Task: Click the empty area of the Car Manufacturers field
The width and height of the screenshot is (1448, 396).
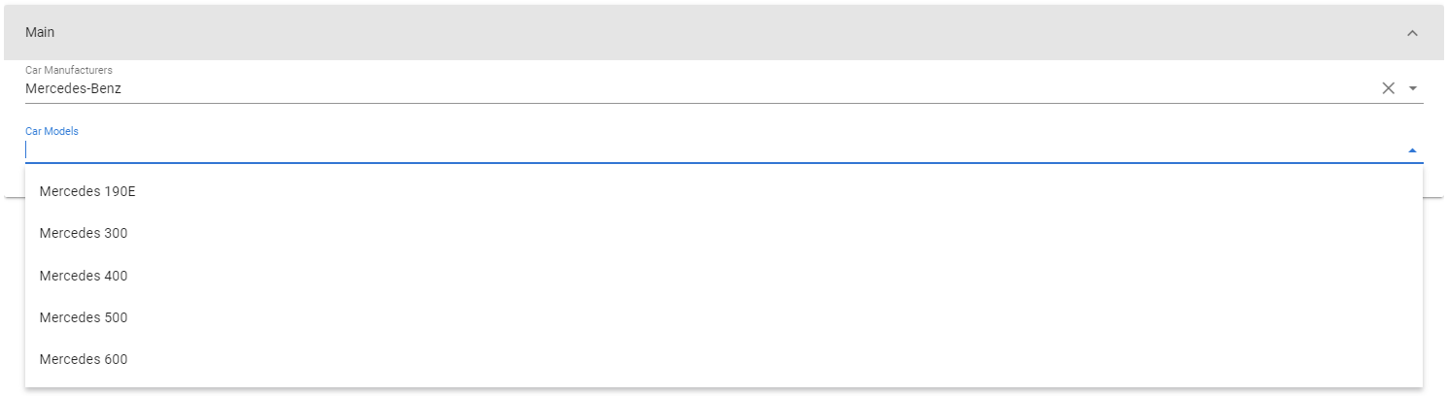Action: pos(748,88)
